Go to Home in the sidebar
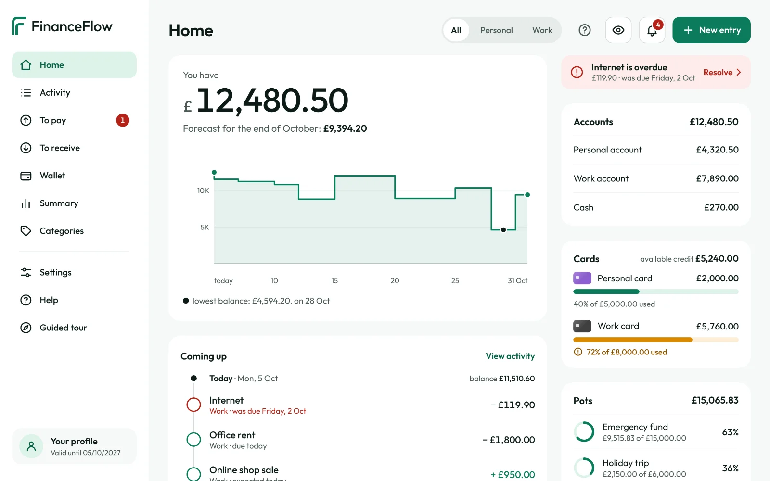 pos(74,65)
